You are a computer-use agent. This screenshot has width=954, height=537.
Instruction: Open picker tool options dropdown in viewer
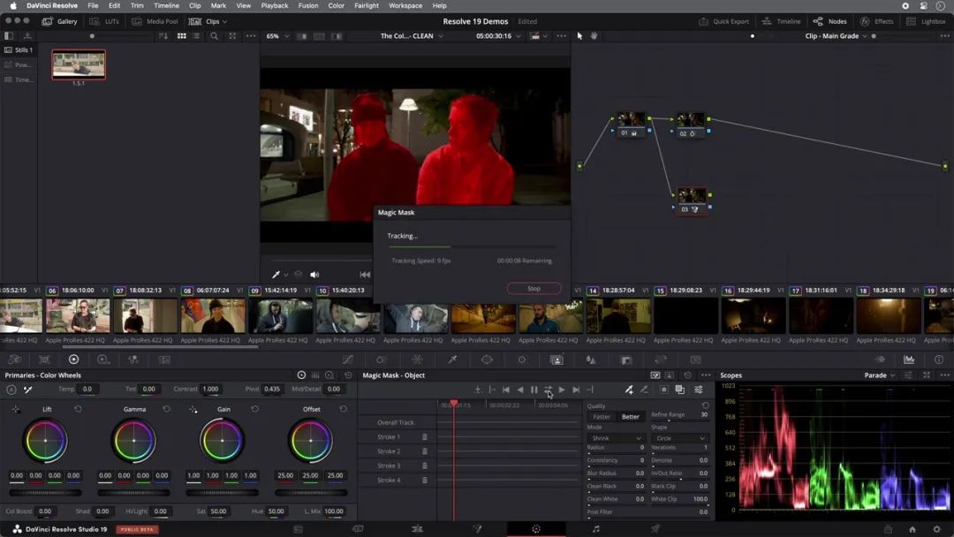tap(286, 275)
